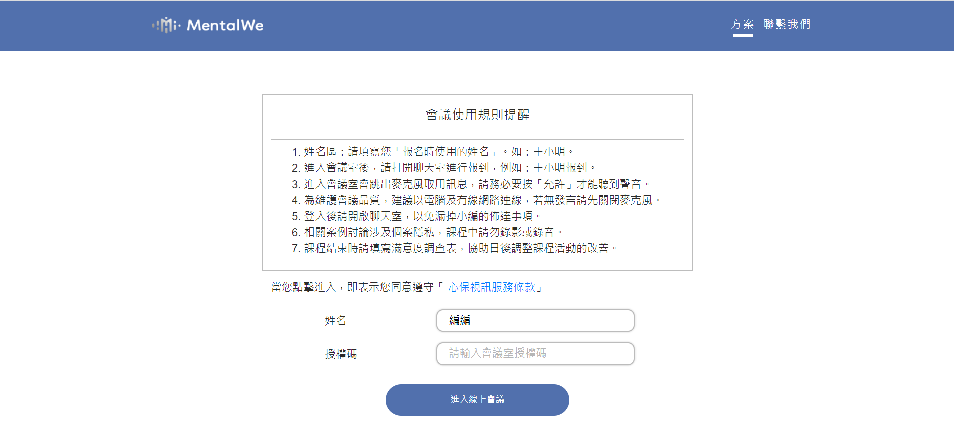Select rule 6 about 勿錄影或錄音
The image size is (954, 435).
427,232
